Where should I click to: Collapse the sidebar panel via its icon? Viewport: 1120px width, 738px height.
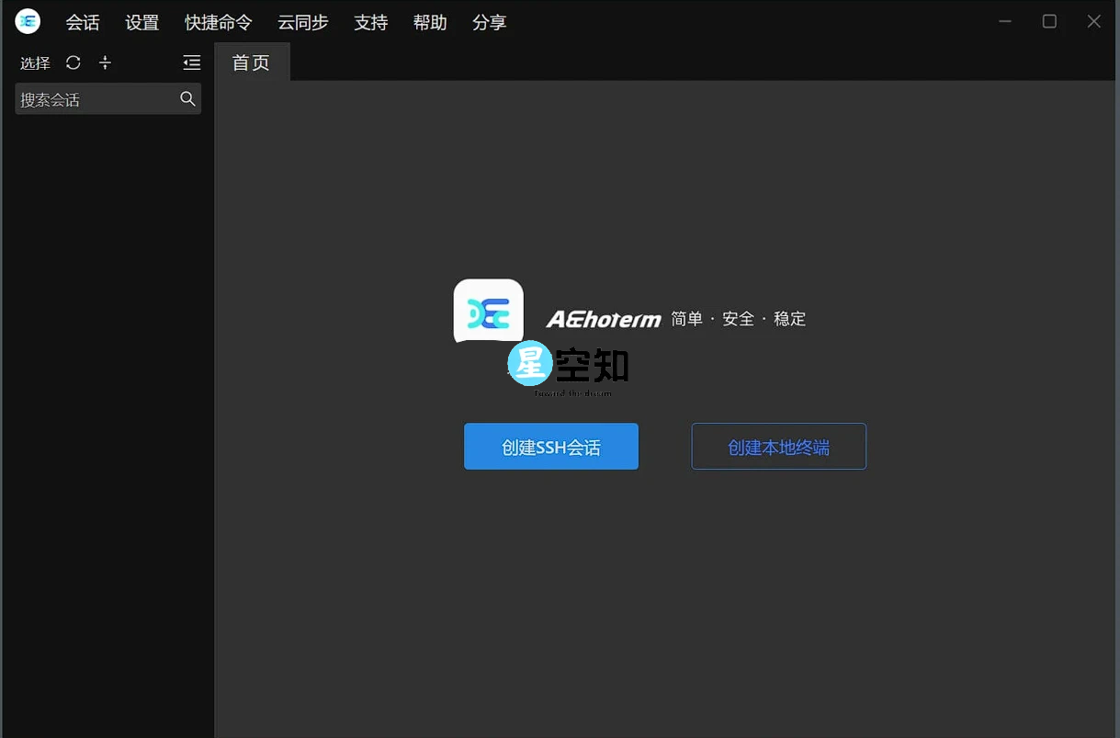point(191,62)
